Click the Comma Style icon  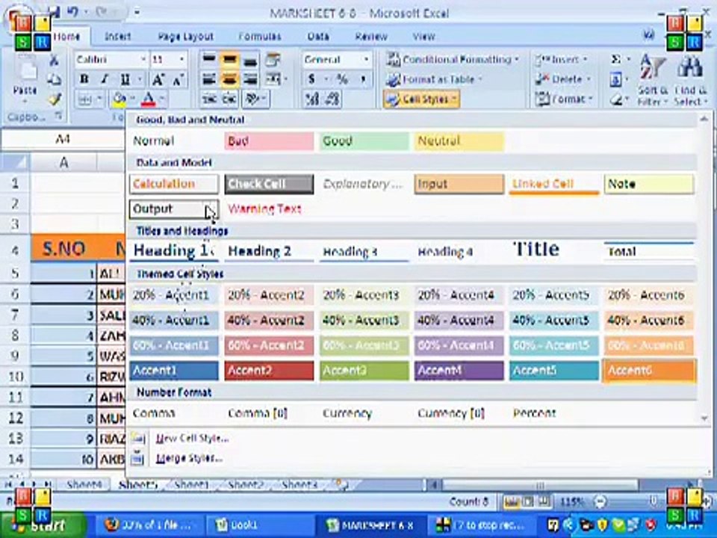pyautogui.click(x=363, y=79)
